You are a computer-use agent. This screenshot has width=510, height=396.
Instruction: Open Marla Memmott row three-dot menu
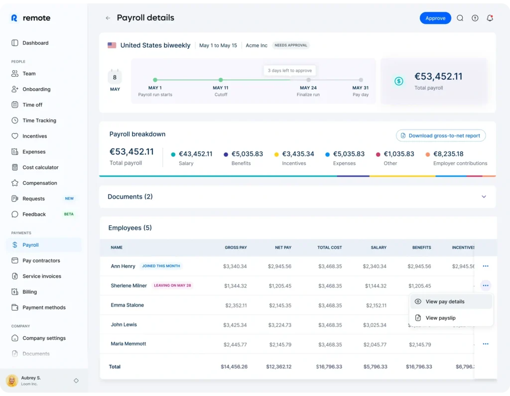coord(485,344)
